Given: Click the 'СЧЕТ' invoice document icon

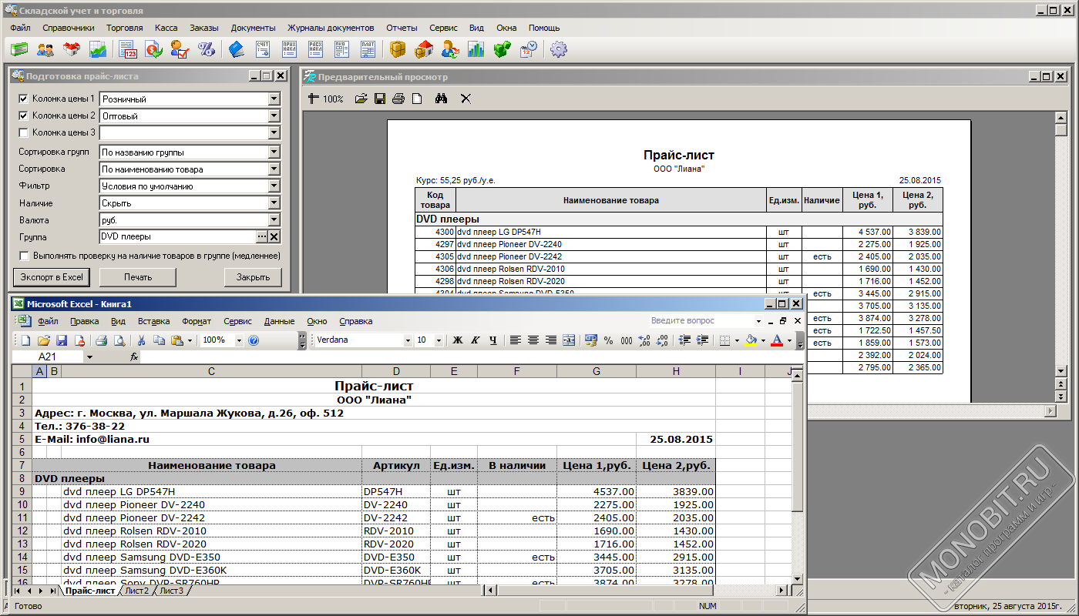Looking at the screenshot, I should (x=263, y=50).
